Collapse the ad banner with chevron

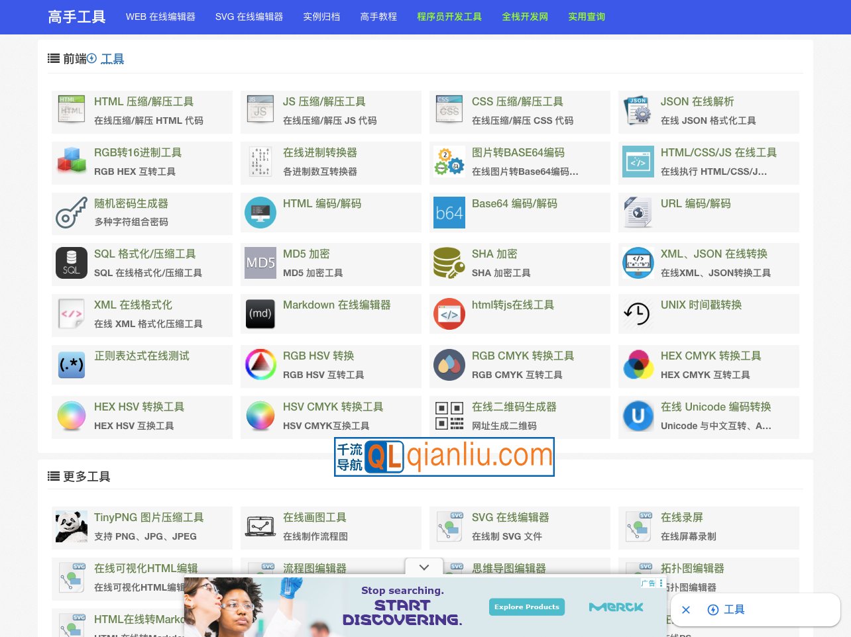coord(424,567)
